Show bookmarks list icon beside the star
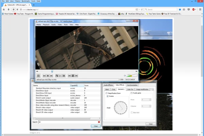The width and height of the screenshot is (204, 136). click(184, 9)
